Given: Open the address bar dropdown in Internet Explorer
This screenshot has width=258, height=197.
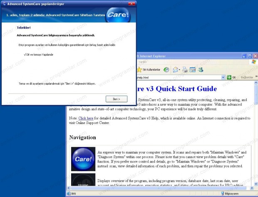Looking at the screenshot, I should (x=223, y=77).
